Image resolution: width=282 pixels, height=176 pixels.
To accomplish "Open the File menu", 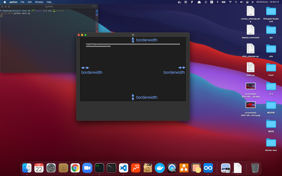I will click(22, 2).
